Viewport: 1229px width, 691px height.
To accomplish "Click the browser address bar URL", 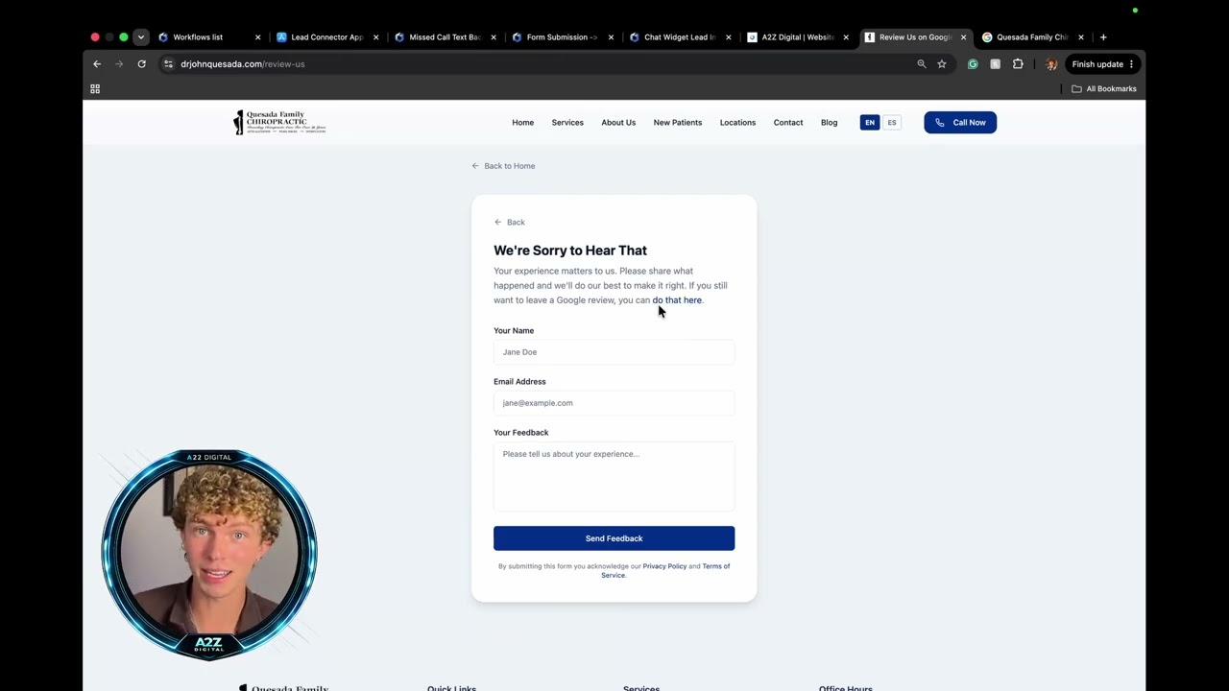I will (x=243, y=64).
